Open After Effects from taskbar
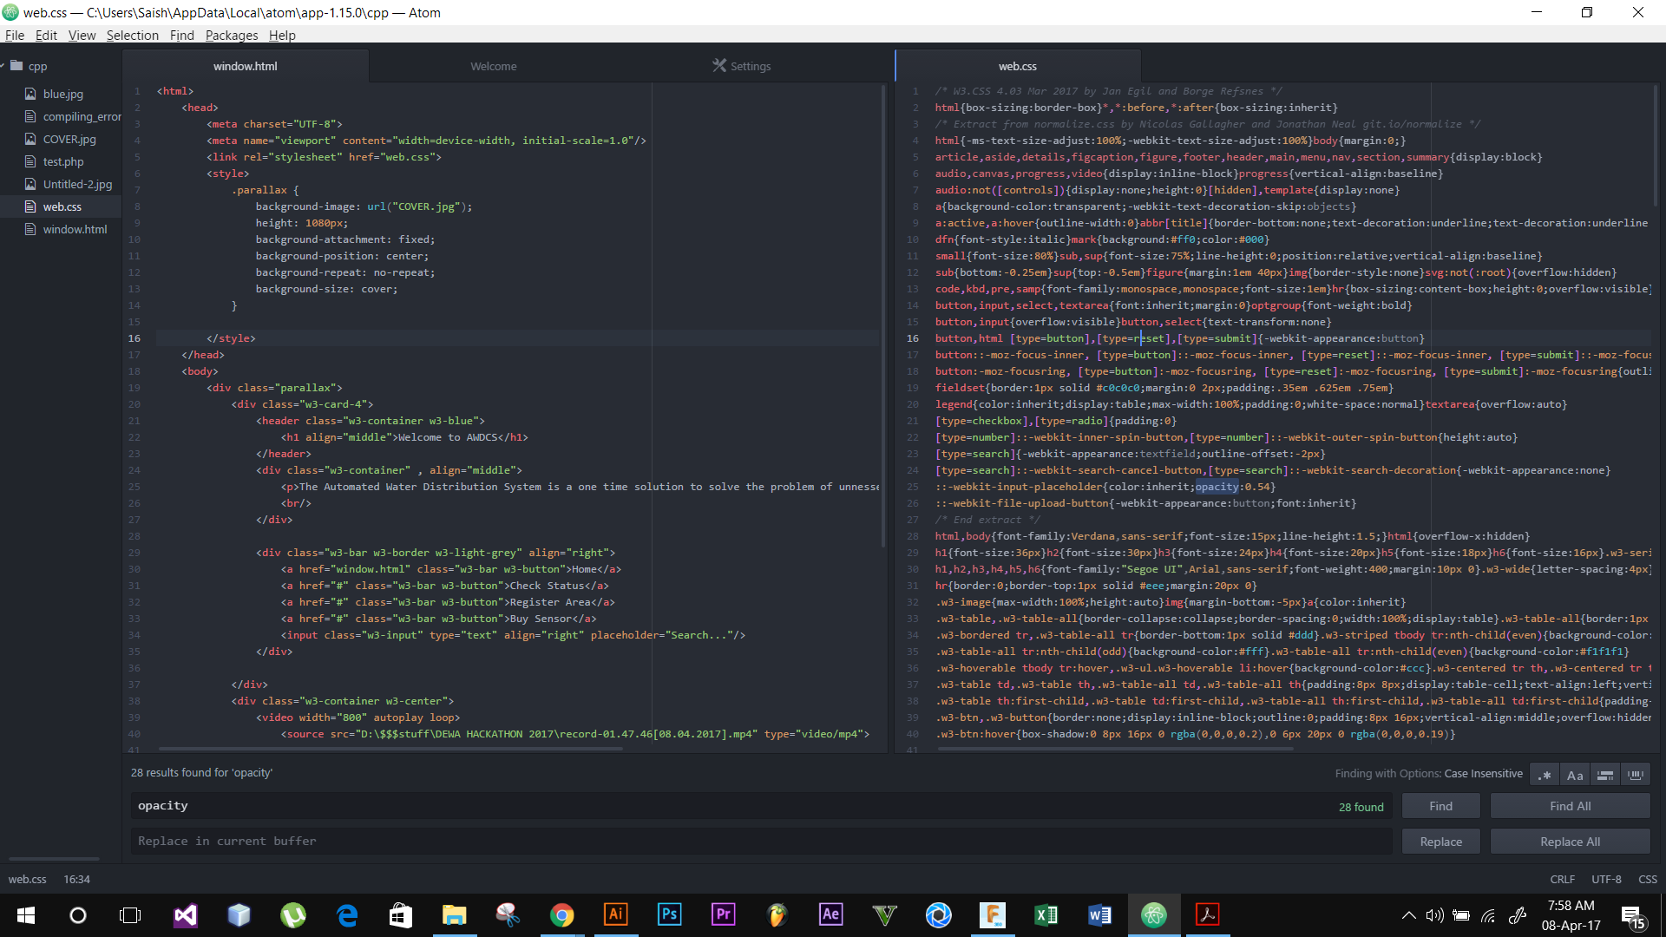Screen dimensions: 1666x937 tap(830, 914)
